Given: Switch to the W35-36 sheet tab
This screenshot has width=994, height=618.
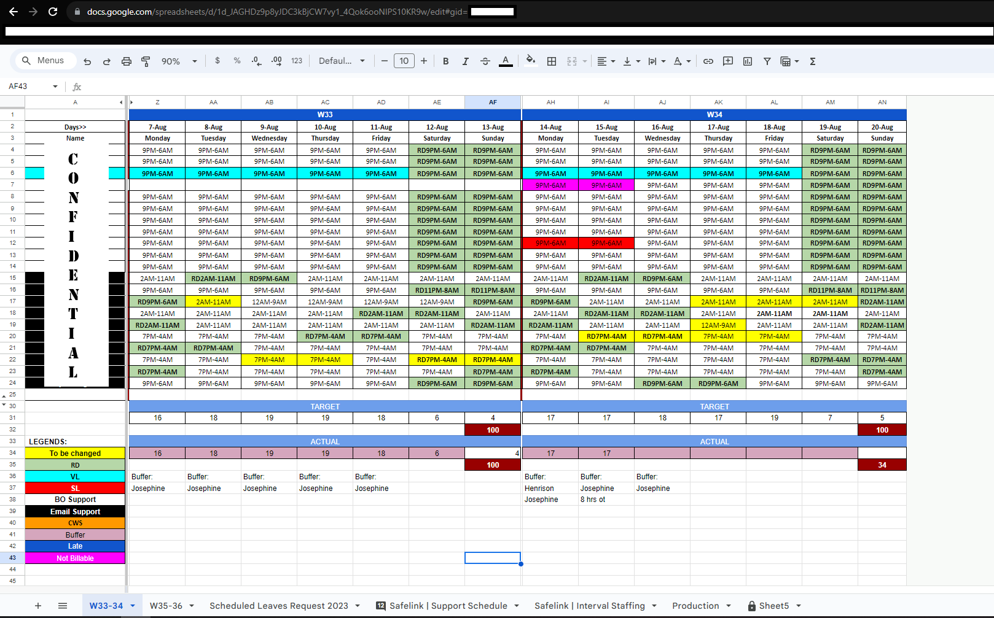Looking at the screenshot, I should pos(166,606).
